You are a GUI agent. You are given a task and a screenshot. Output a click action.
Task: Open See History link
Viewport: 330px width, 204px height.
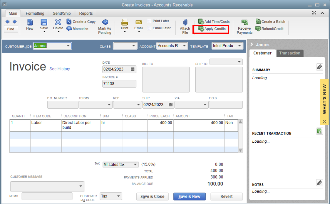[x=60, y=69]
